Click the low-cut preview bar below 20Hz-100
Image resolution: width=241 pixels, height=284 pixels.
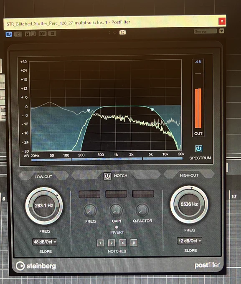click(51, 160)
